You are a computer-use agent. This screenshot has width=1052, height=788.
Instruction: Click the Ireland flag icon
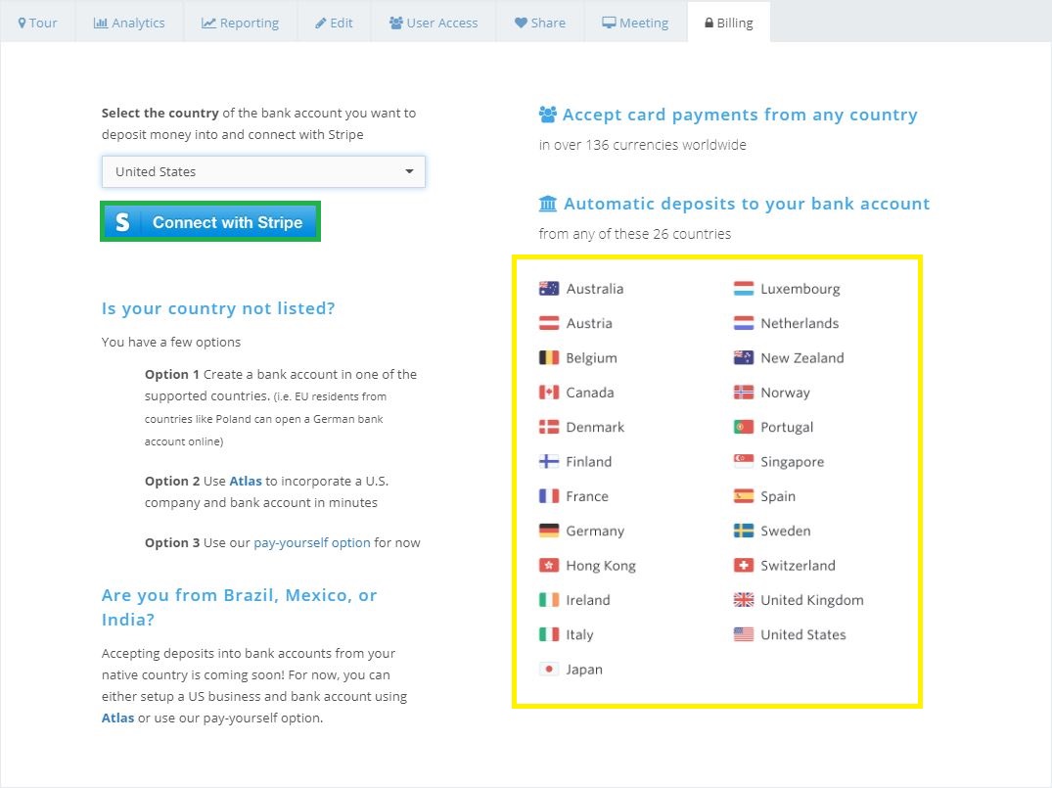click(x=549, y=600)
